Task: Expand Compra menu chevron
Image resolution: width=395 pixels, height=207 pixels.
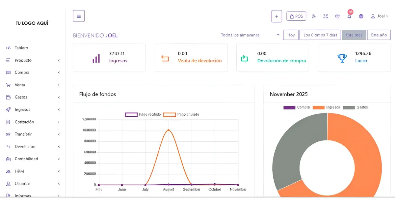Action: (x=59, y=73)
